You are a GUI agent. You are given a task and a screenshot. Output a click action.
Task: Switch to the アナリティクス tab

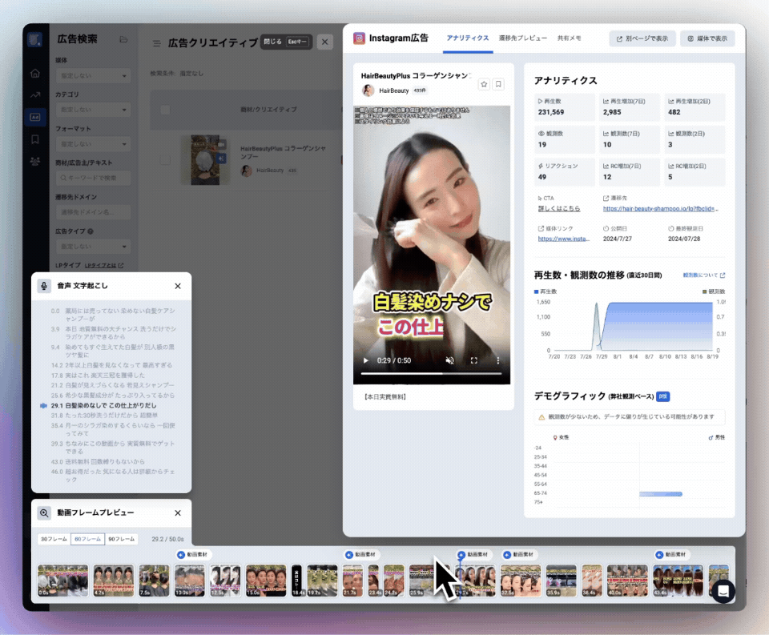click(467, 38)
